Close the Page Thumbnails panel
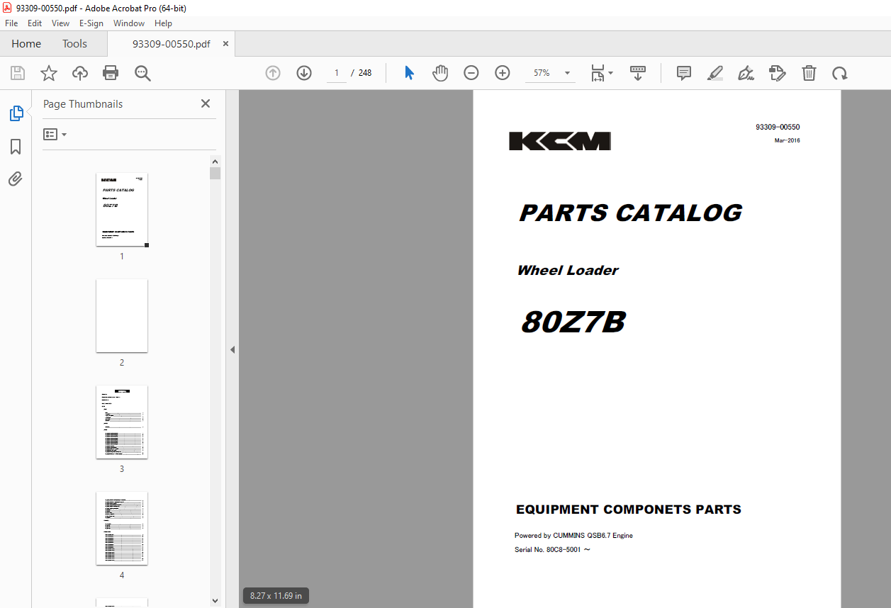This screenshot has width=891, height=608. (206, 103)
